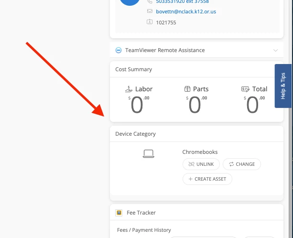This screenshot has width=293, height=238.
Task: Click the Total check-writing icon
Action: [245, 89]
